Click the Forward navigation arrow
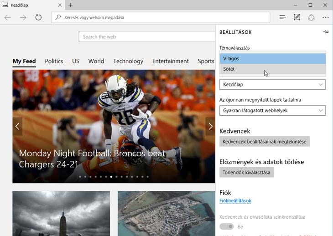The image size is (333, 236). pyautogui.click(x=23, y=17)
